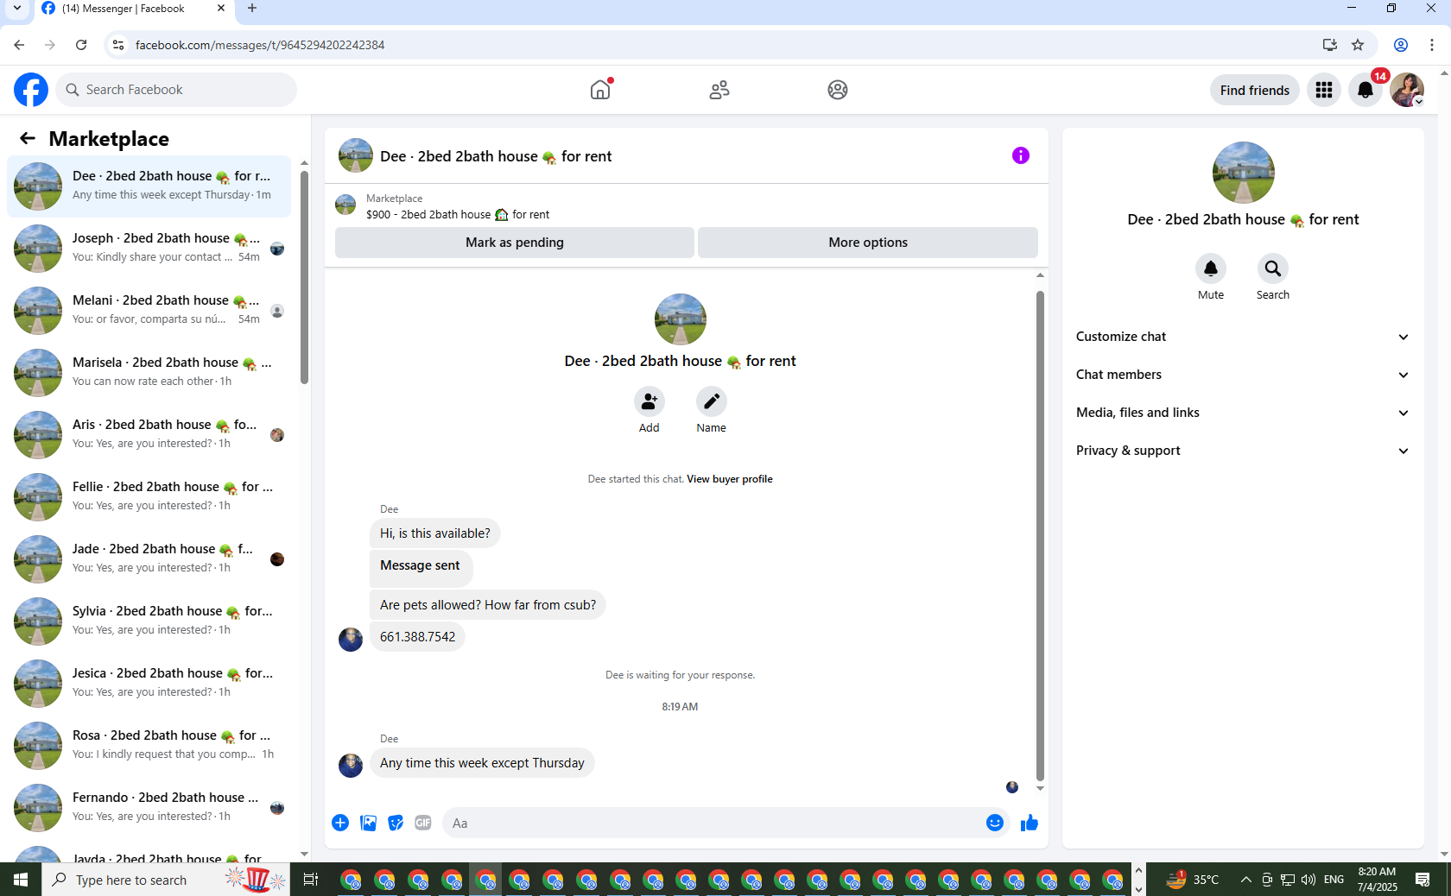Open conversation information purple icon
Screen dimensions: 1451x896
point(1021,155)
